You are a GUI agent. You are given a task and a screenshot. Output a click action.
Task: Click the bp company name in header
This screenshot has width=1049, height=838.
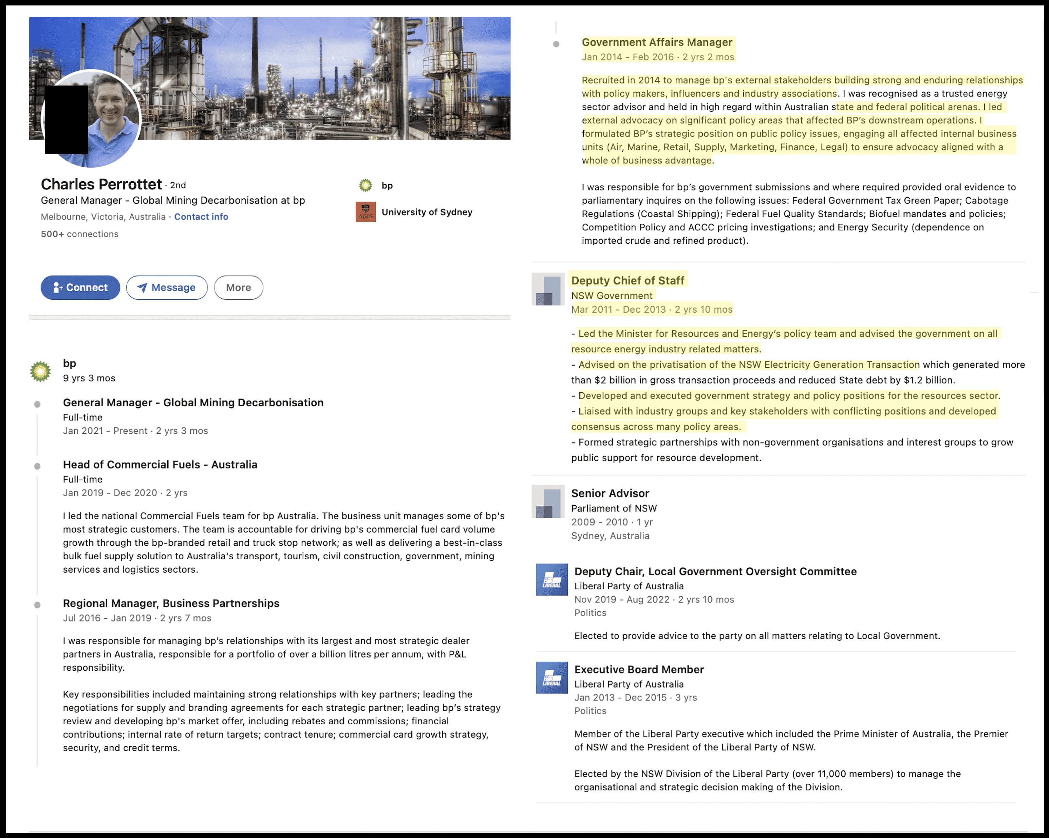point(387,185)
